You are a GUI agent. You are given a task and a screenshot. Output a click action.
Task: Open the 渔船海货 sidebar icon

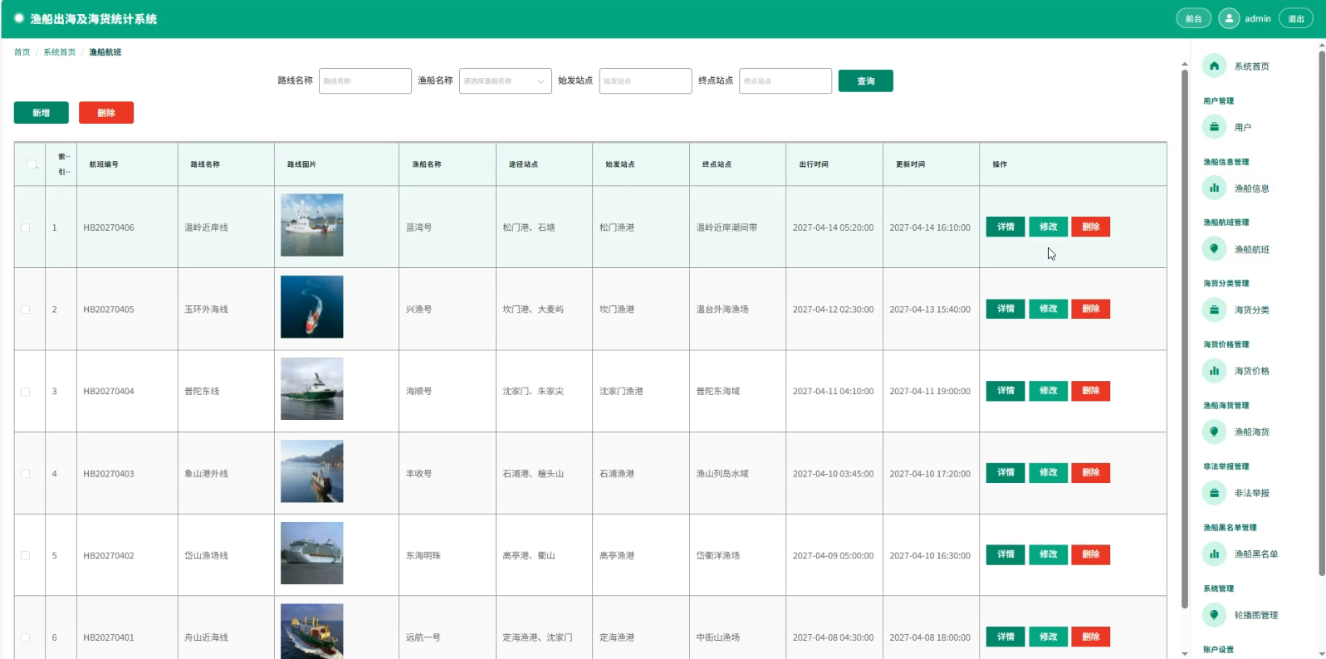[1214, 432]
